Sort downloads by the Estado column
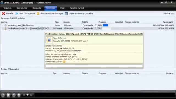176x99 pixels. click(x=85, y=22)
